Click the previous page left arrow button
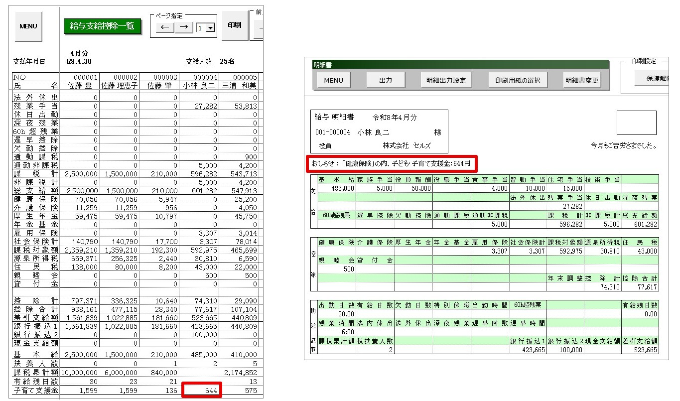The image size is (680, 401). (x=165, y=27)
